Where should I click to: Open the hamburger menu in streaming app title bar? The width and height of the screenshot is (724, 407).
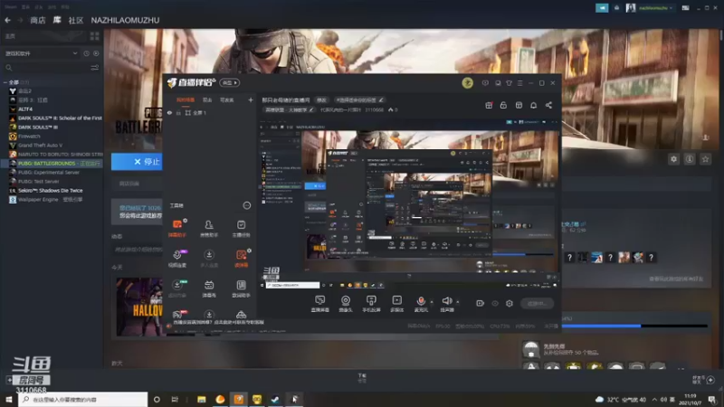tap(519, 83)
